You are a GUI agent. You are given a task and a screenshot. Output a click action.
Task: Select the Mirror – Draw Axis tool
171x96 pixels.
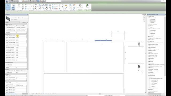50,5
